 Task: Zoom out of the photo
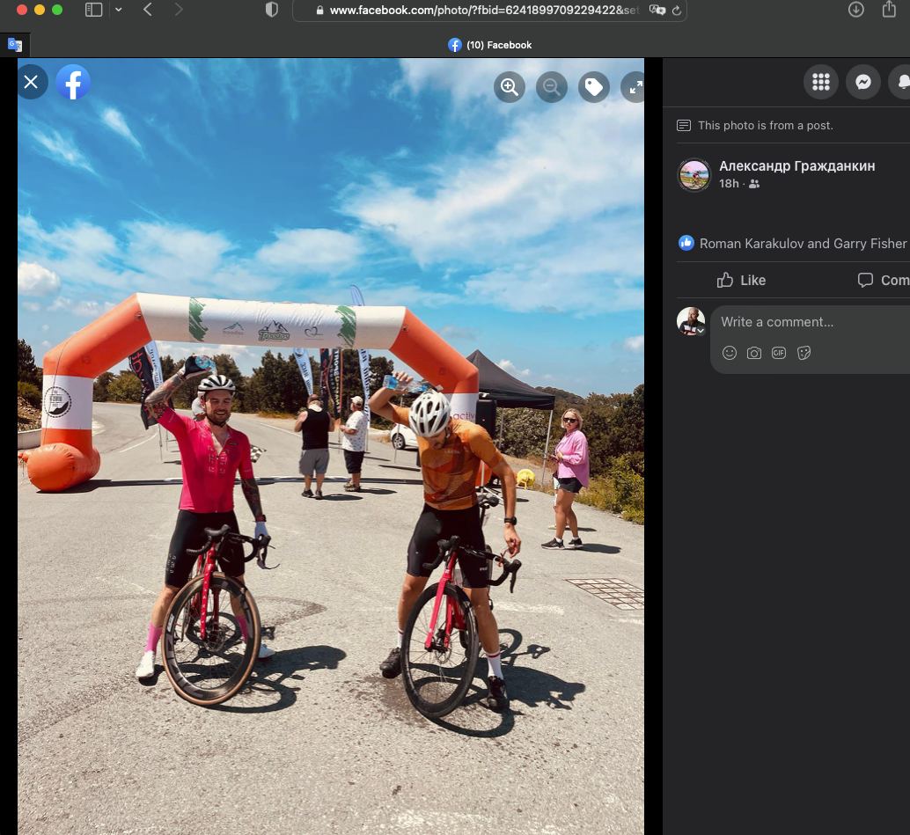(x=552, y=86)
